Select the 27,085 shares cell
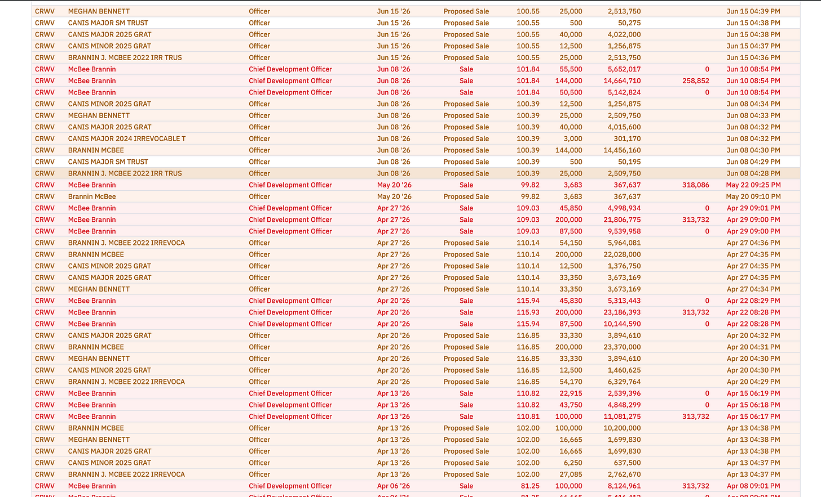This screenshot has width=821, height=497. (571, 474)
